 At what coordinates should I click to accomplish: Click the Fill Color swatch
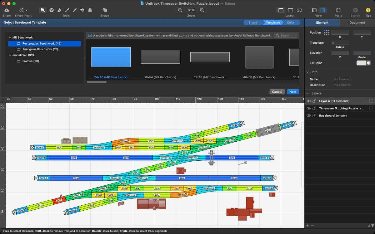click(x=362, y=63)
